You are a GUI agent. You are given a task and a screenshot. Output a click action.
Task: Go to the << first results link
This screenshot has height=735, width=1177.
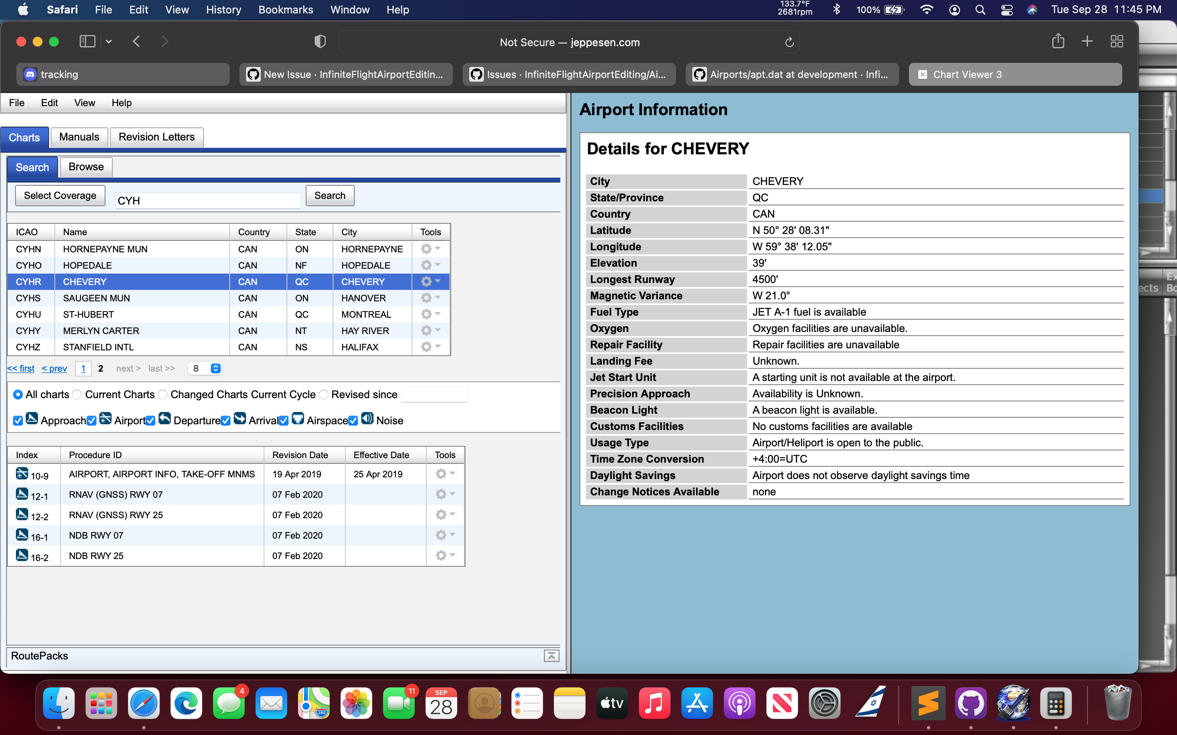click(x=20, y=368)
